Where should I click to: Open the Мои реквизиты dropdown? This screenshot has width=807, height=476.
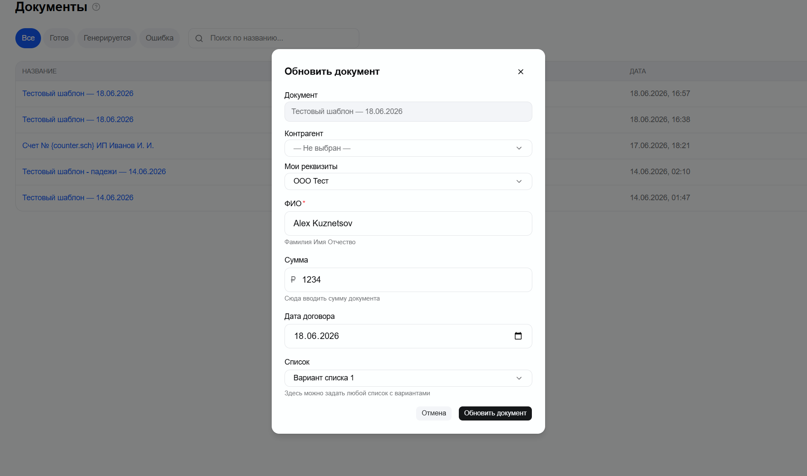coord(408,181)
